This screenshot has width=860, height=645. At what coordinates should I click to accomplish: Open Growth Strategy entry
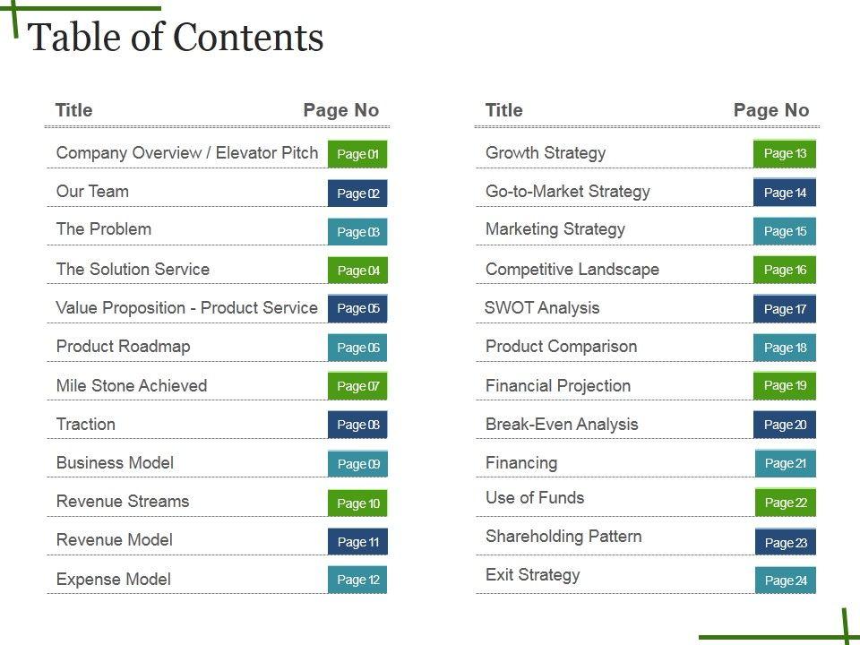546,153
